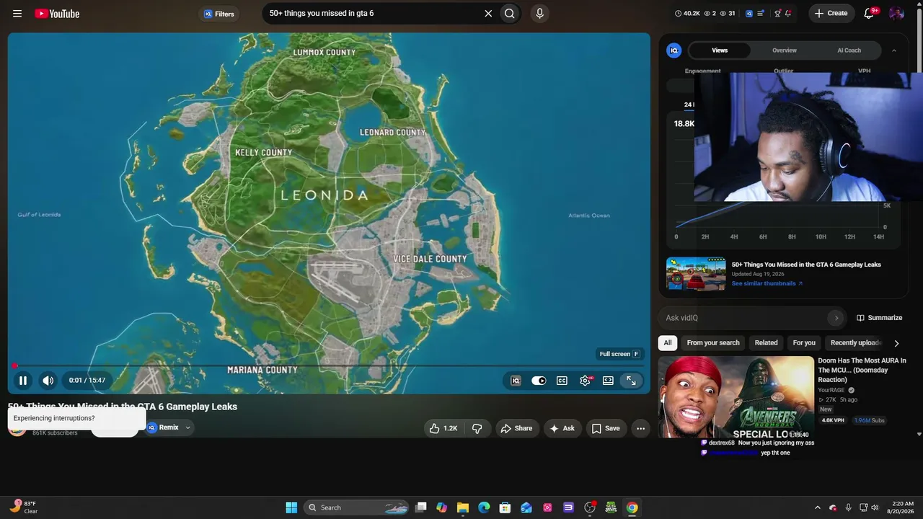Image resolution: width=923 pixels, height=519 pixels.
Task: Share the video
Action: click(516, 428)
